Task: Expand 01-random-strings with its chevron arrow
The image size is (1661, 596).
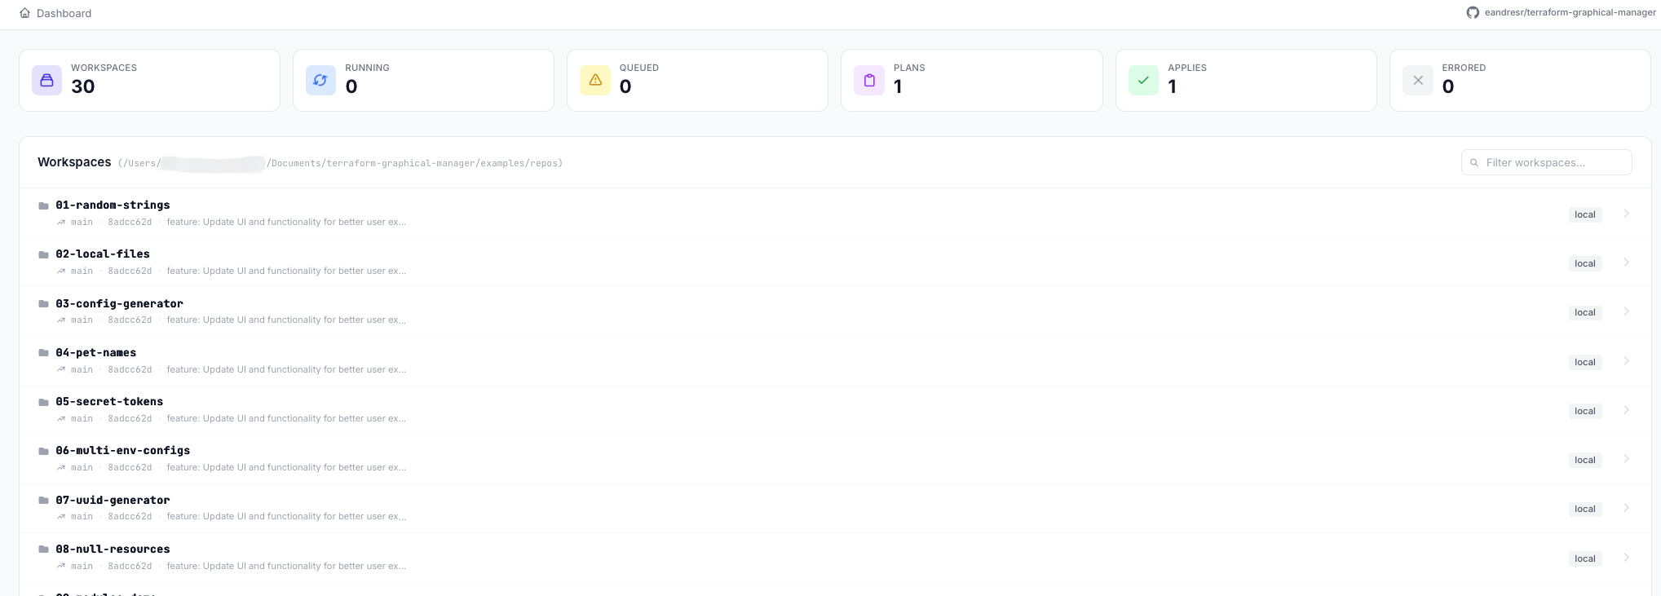Action: (x=1626, y=214)
